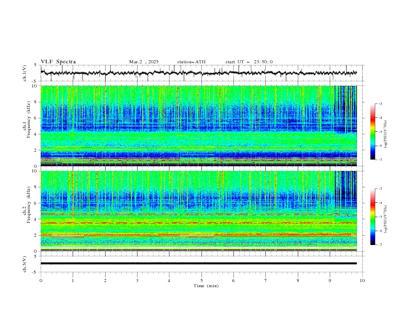Click the "ch.3(V)" waveform axis label
Viewport: 408px width, 315px height.
tap(25, 264)
